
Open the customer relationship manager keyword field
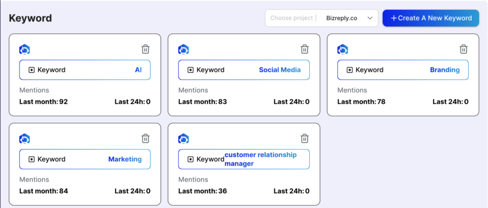(x=244, y=159)
